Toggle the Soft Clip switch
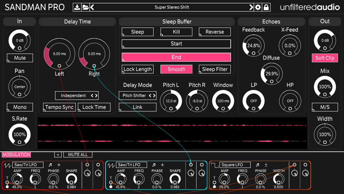Screen dimensions: 344x194 click(325, 58)
